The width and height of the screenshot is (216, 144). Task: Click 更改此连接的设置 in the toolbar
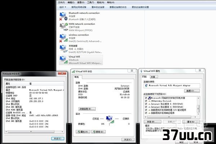pos(140,7)
